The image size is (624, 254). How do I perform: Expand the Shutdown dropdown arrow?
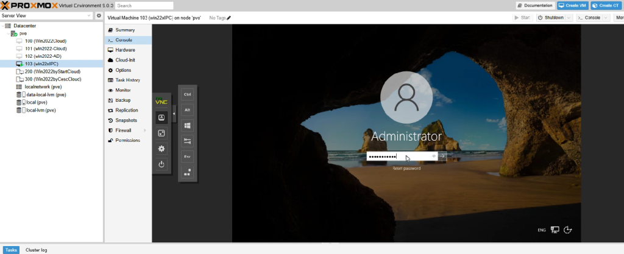click(569, 18)
